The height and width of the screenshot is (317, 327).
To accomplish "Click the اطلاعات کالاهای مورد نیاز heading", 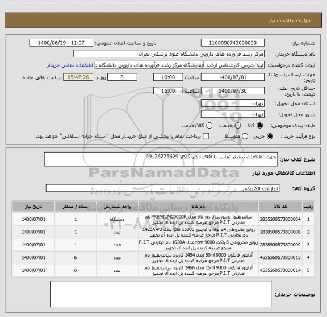I will coord(284,174).
